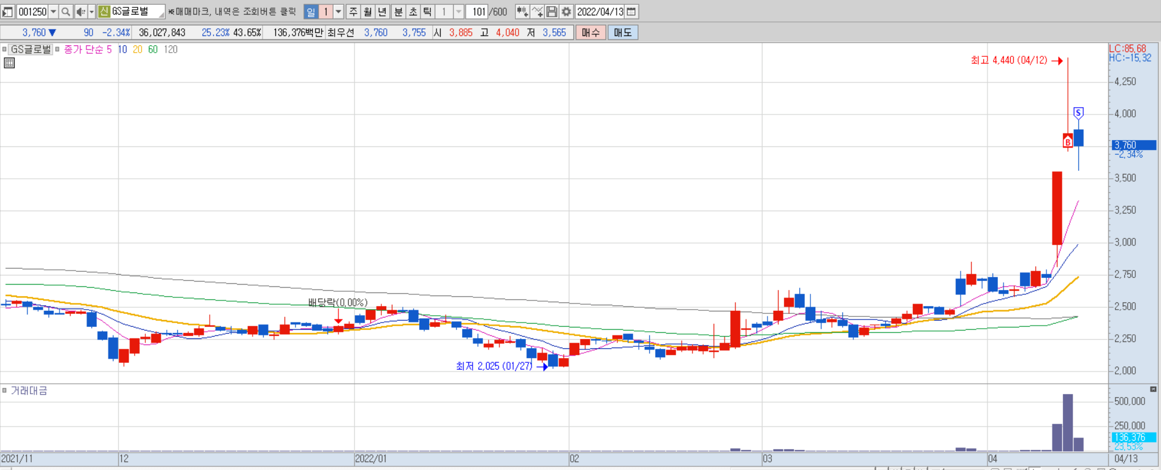Screen dimensions: 1161x470
Task: Click the high price 4,040
Action: pos(508,32)
